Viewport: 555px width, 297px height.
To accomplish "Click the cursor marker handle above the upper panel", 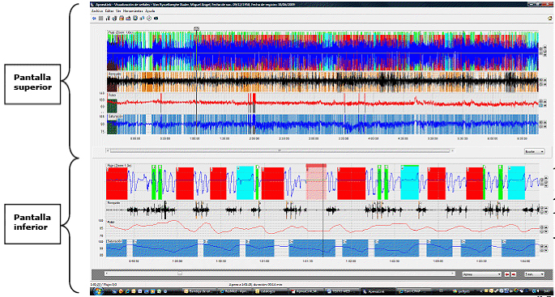I will coord(197,28).
